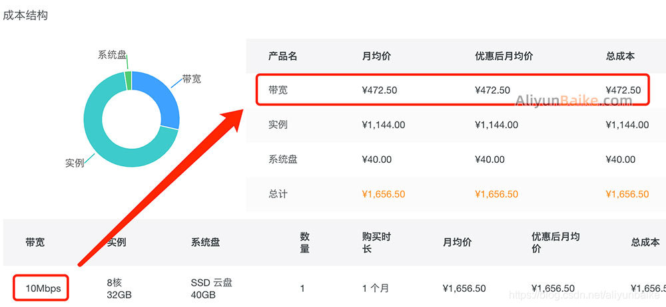Select the 系统盘 row showing ¥40.00

[456, 159]
